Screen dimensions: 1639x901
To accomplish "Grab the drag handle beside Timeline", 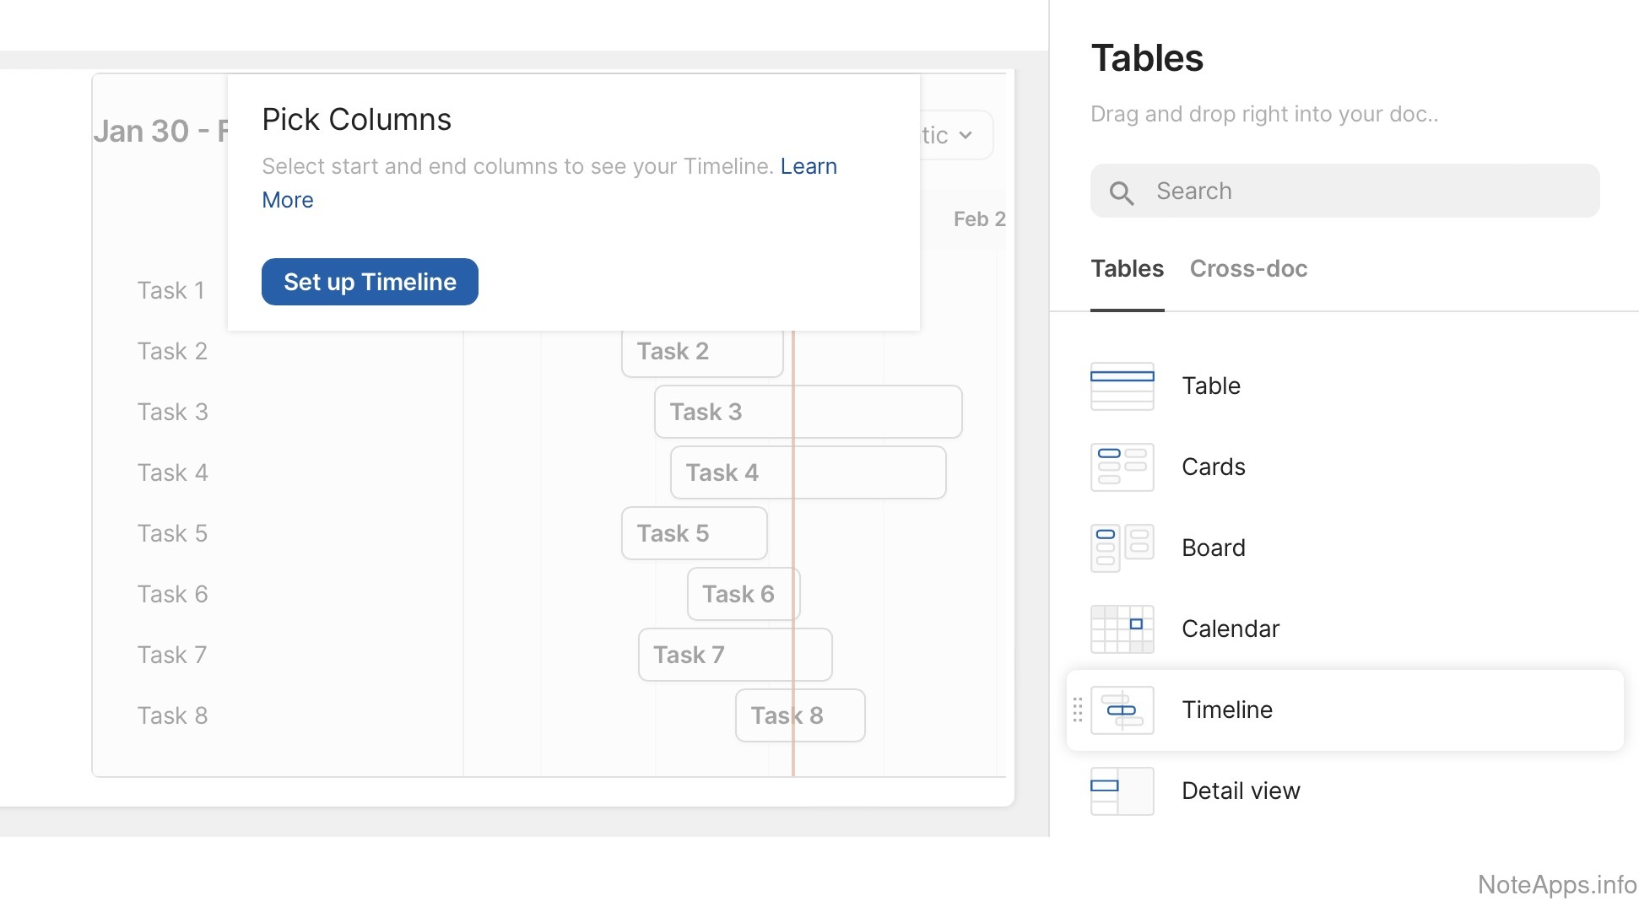I will tap(1077, 710).
